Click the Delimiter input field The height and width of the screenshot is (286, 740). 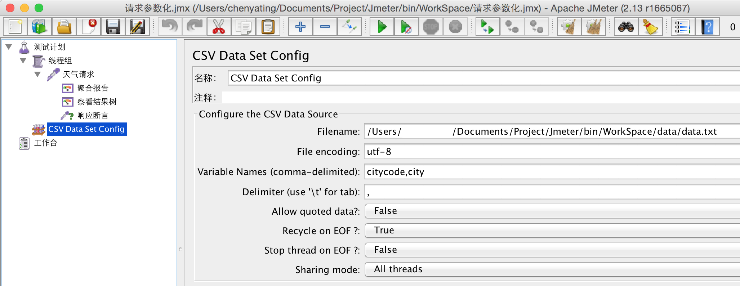(552, 192)
